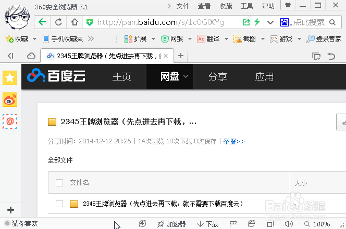Open the 工具 menu
Viewport: 346px width, 229px height.
click(246, 6)
